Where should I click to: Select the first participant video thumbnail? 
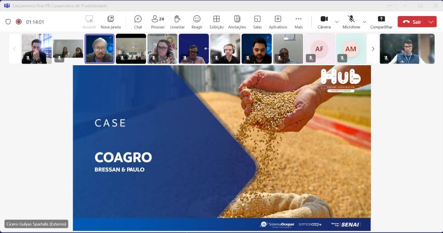coord(37,49)
